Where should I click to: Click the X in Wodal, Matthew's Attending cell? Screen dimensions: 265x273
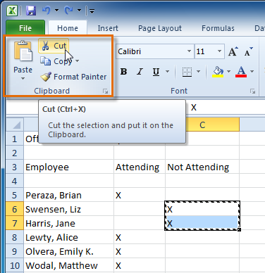pos(118,266)
